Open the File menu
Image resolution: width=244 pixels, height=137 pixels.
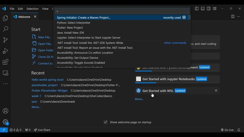tap(12, 9)
